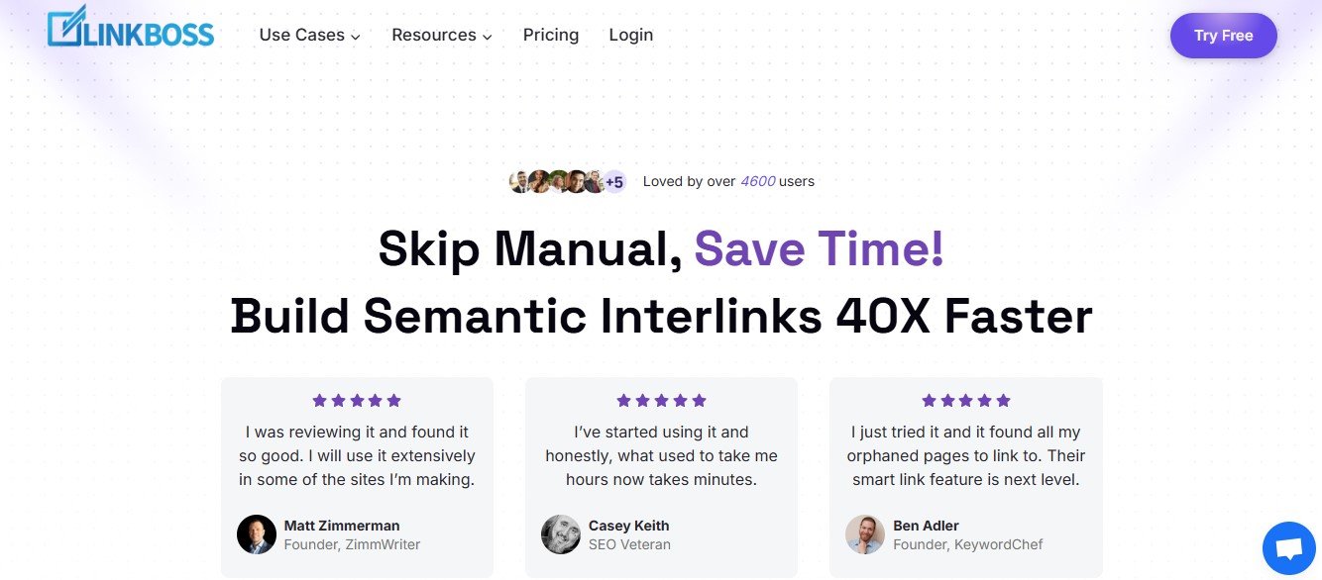This screenshot has height=580, width=1322.
Task: Click the user avatars group
Action: 557,181
